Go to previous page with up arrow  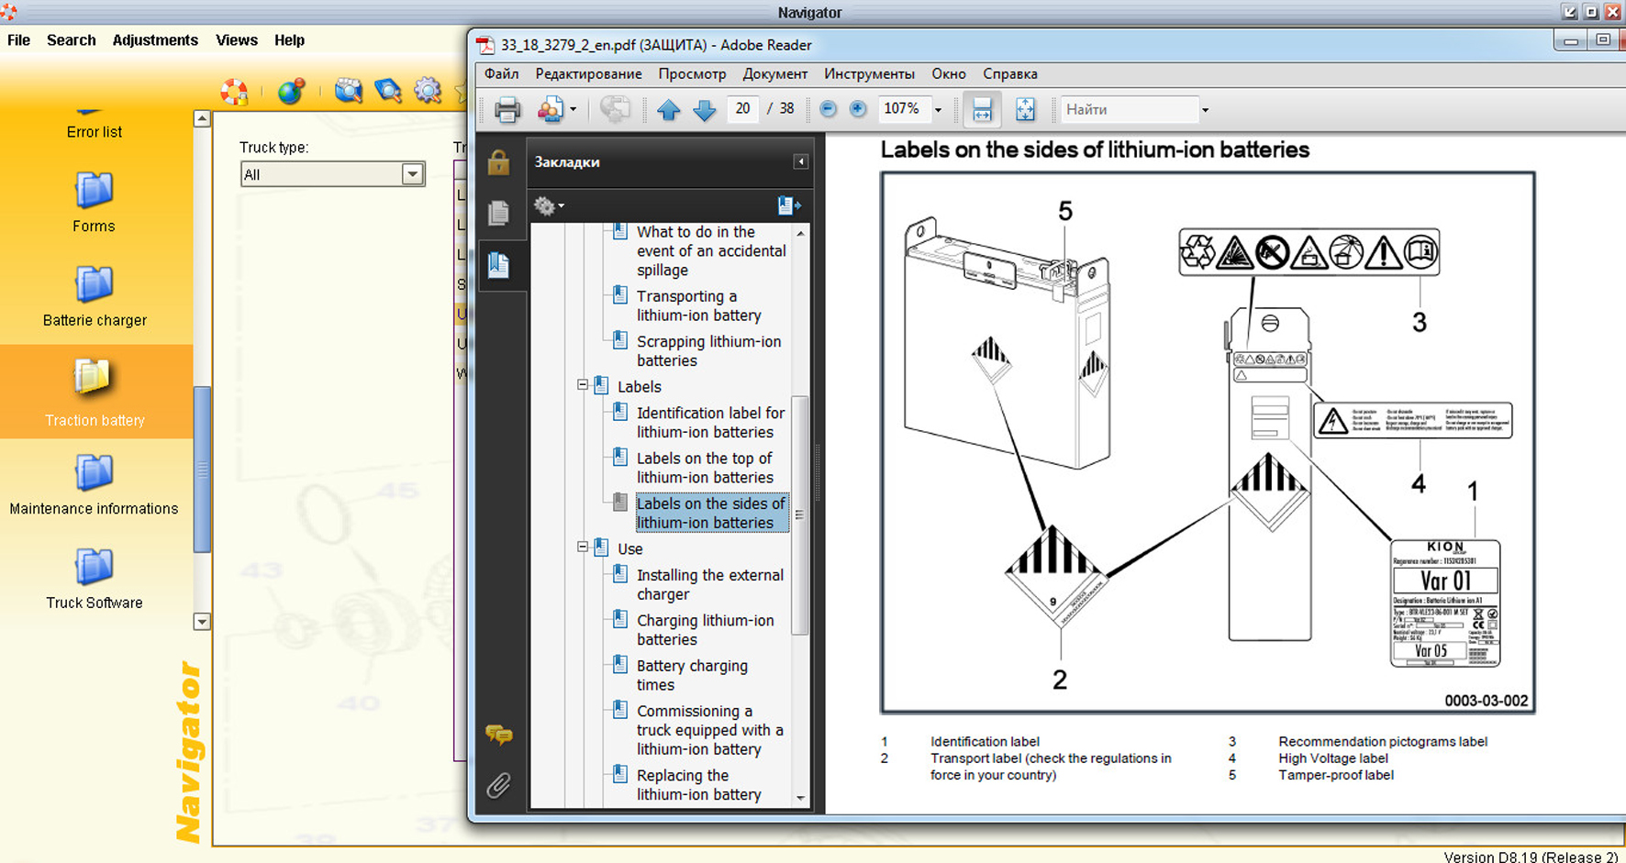(x=669, y=110)
